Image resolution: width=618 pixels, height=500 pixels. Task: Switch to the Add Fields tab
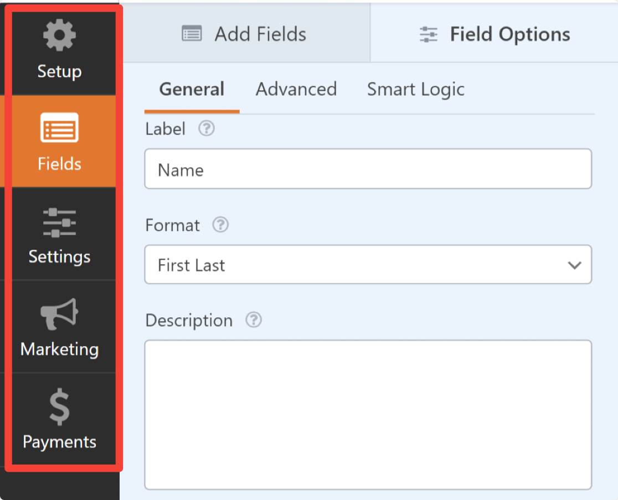(247, 33)
